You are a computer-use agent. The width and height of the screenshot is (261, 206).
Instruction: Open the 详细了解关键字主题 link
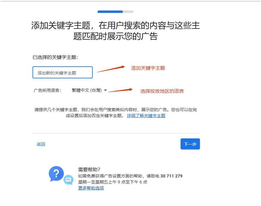coord(146,116)
